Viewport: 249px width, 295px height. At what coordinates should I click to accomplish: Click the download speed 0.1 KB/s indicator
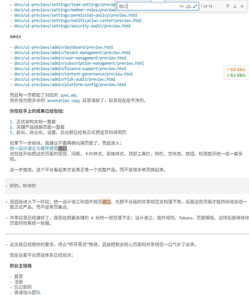(x=236, y=75)
